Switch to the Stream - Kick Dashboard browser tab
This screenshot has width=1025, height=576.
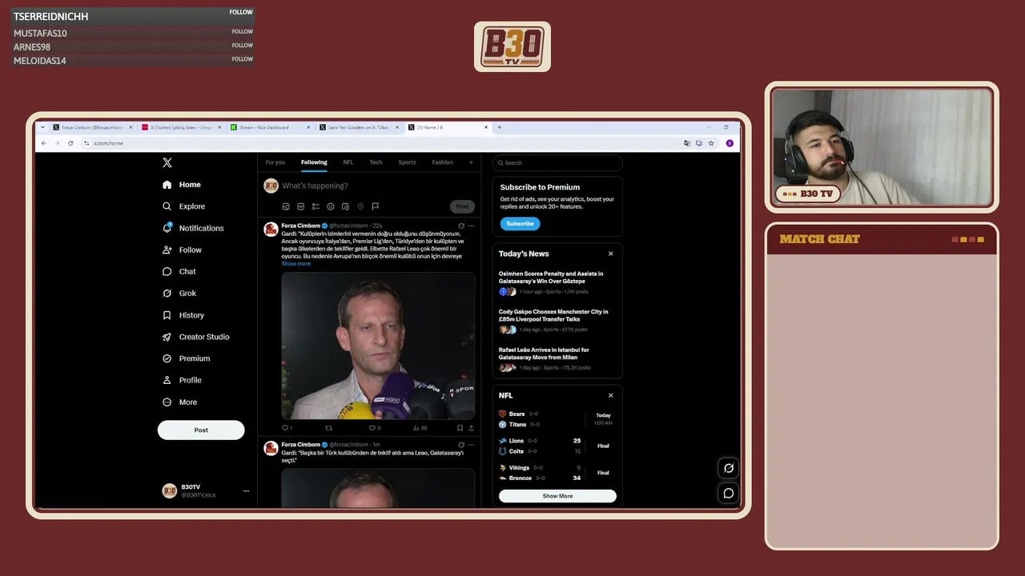271,127
